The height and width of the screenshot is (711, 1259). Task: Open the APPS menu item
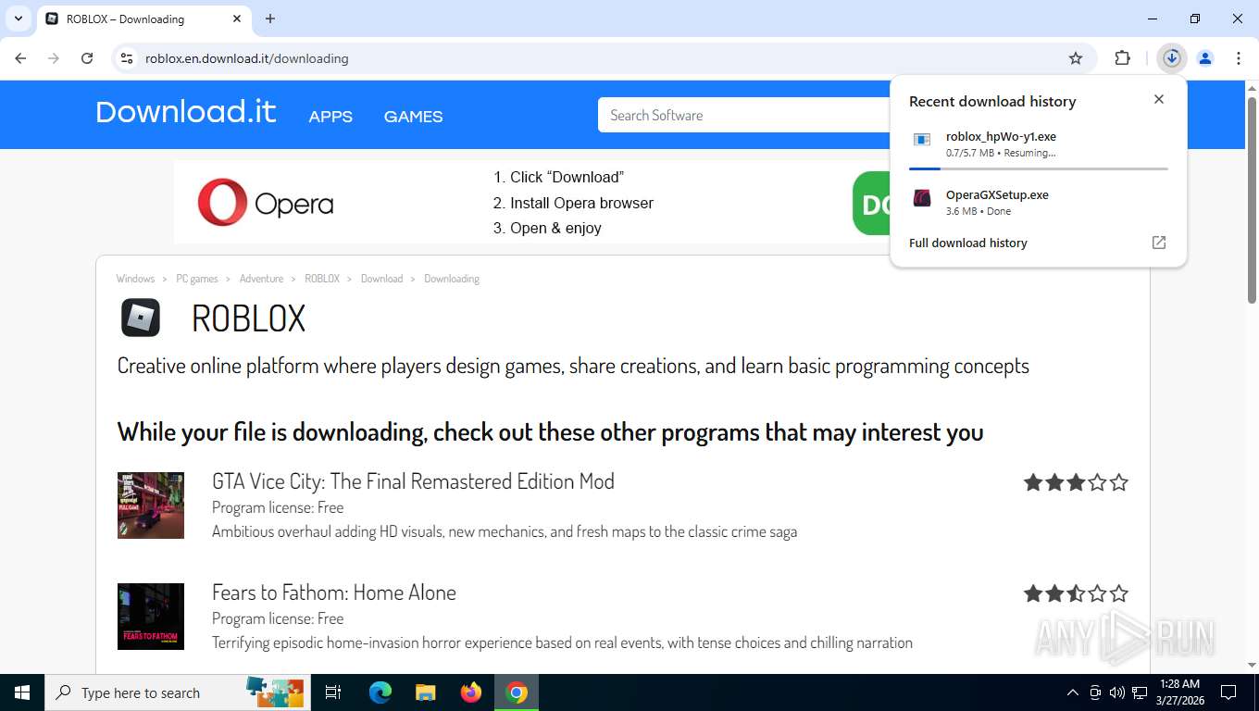tap(330, 117)
